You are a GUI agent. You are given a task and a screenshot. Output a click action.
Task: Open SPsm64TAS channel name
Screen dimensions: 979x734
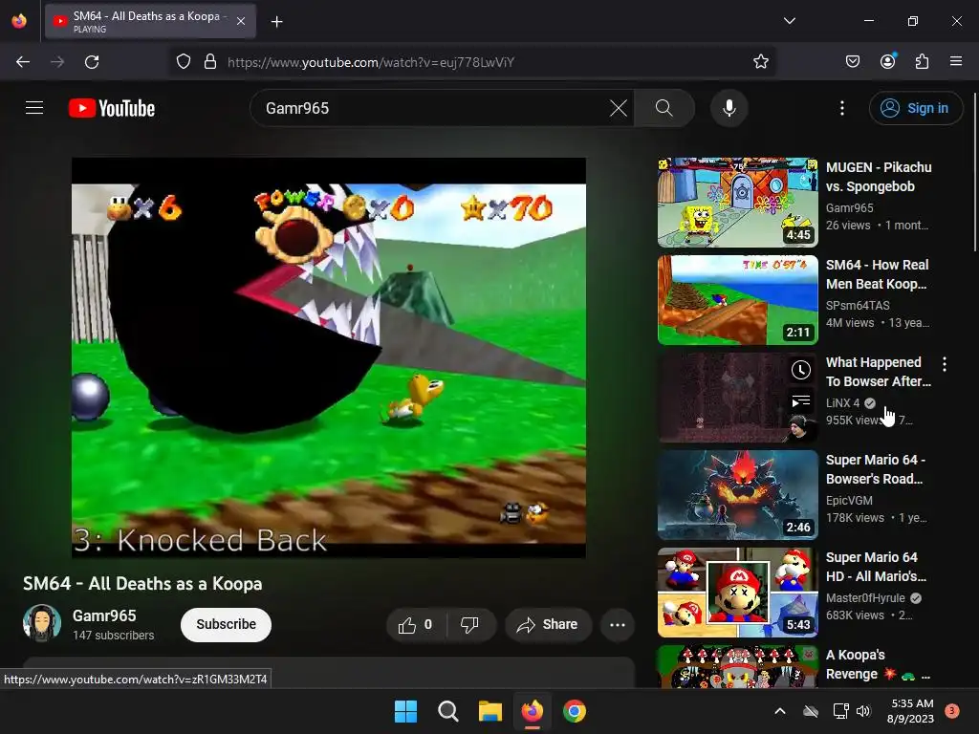[858, 305]
